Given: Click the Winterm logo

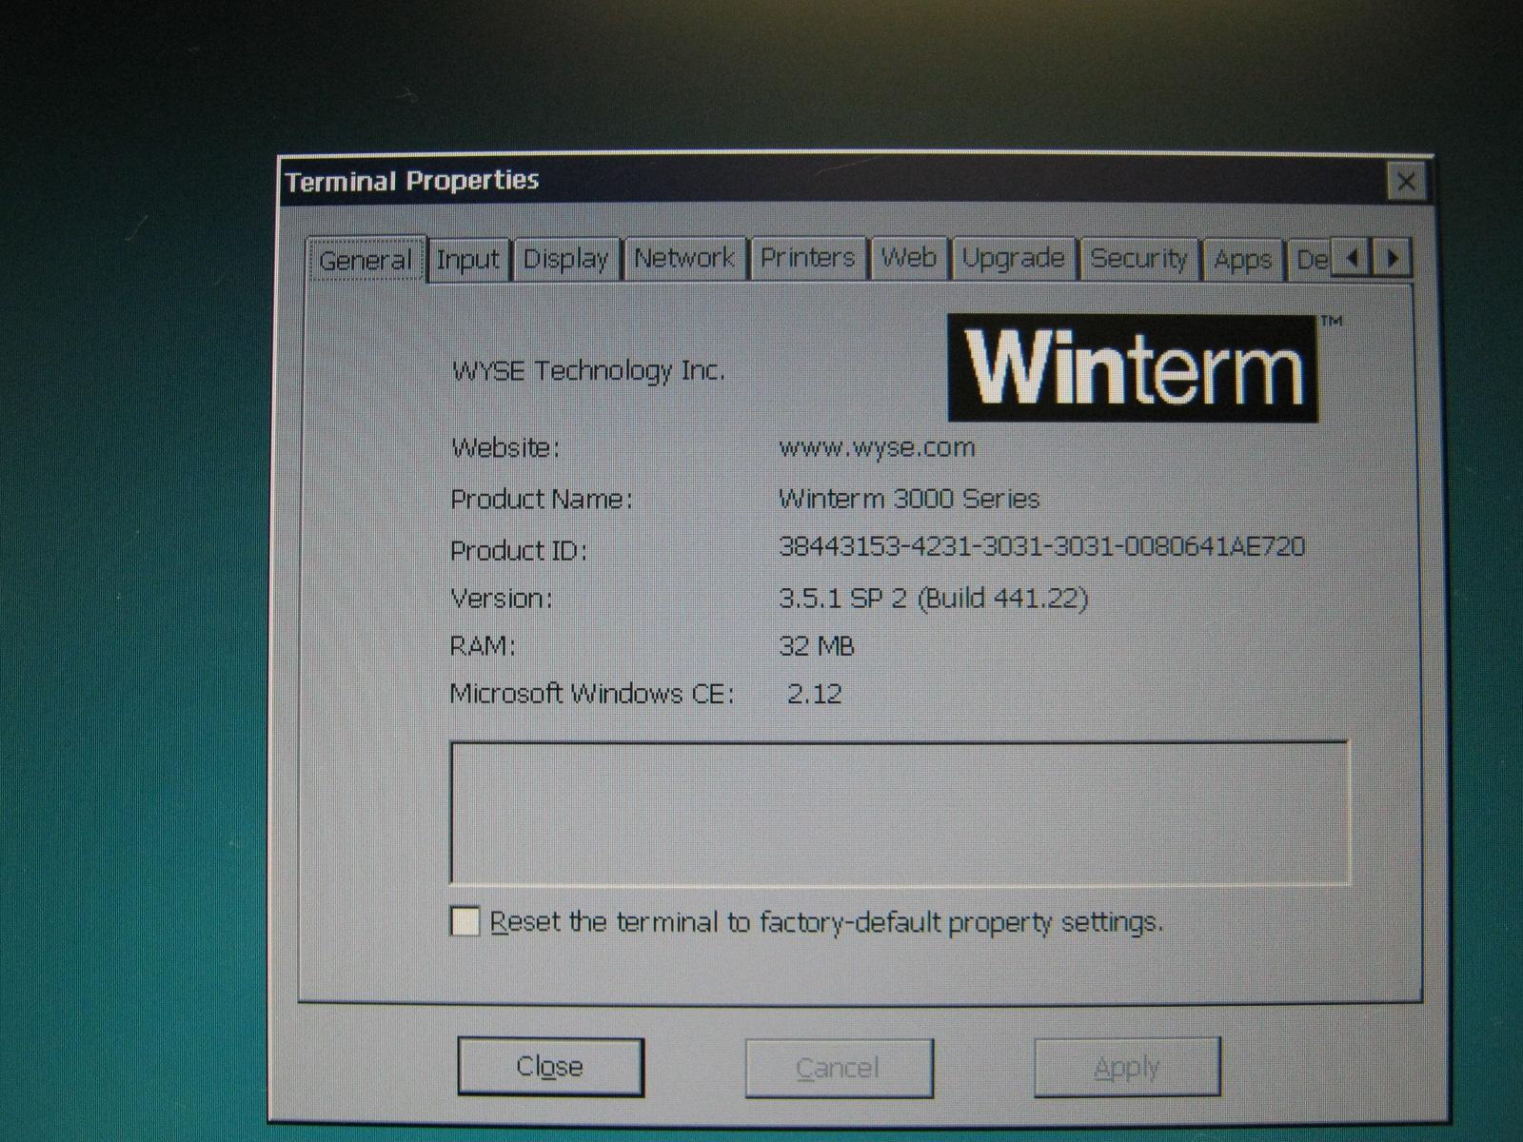Looking at the screenshot, I should click(x=1133, y=367).
